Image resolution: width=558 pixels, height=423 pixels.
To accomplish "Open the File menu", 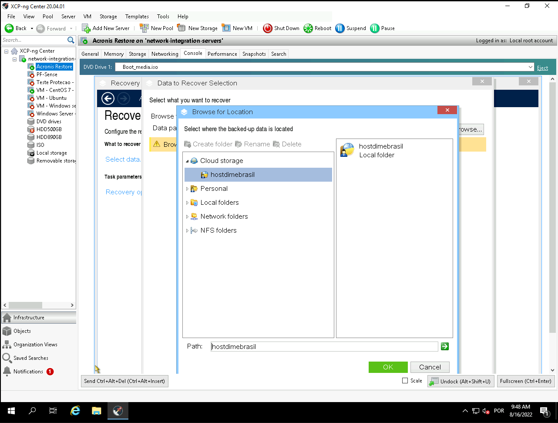I will click(11, 17).
